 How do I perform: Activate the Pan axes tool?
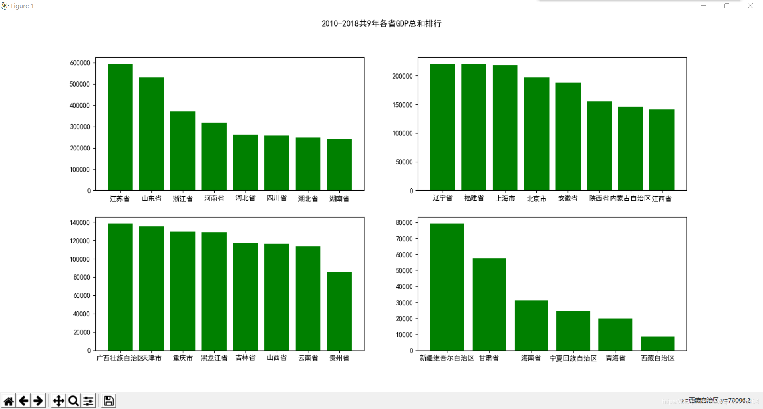pyautogui.click(x=58, y=401)
